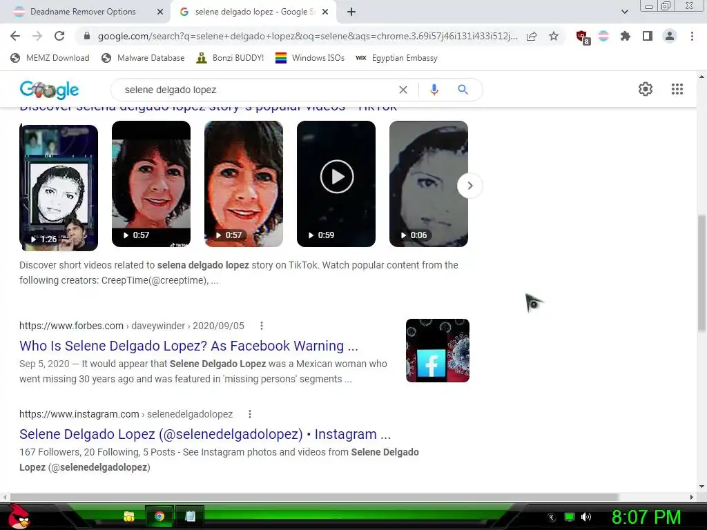Play the 0:59 video with play button
The image size is (707, 530).
coord(336,184)
